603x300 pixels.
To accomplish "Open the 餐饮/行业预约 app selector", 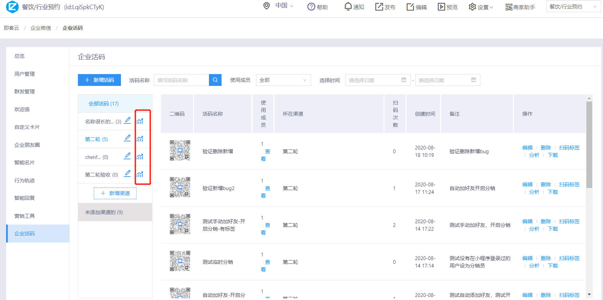I will pyautogui.click(x=574, y=6).
